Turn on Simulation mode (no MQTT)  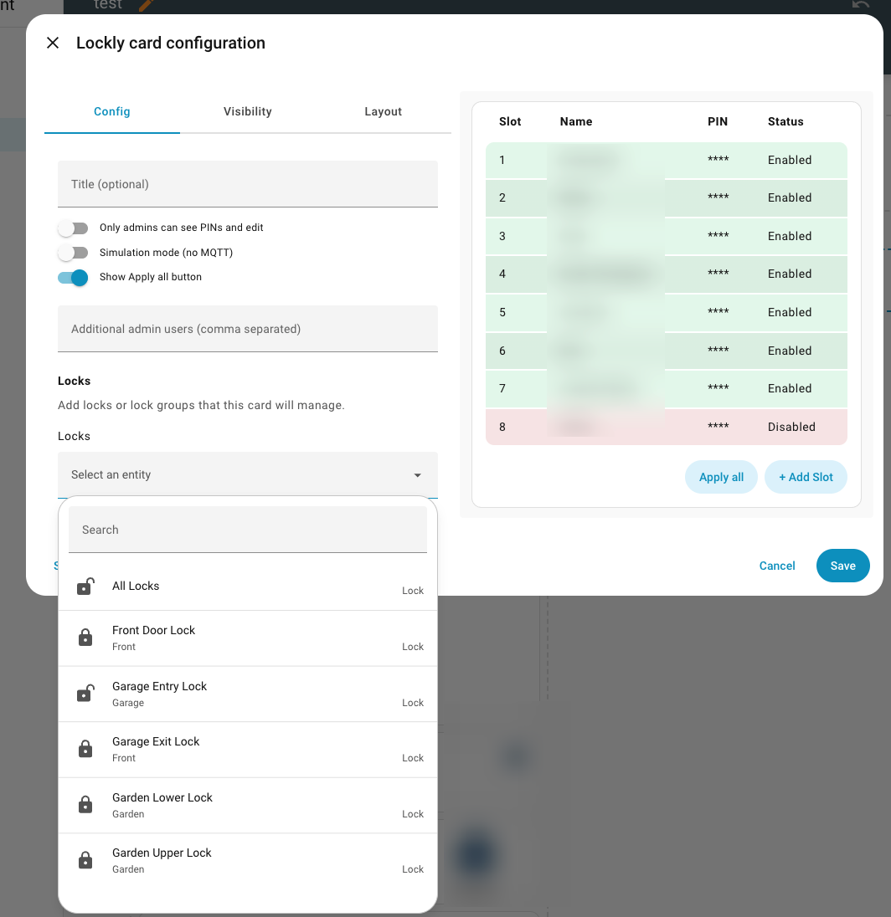(73, 253)
